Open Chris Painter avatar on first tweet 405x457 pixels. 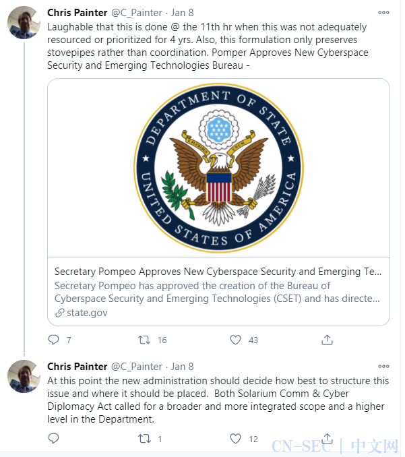pos(24,23)
